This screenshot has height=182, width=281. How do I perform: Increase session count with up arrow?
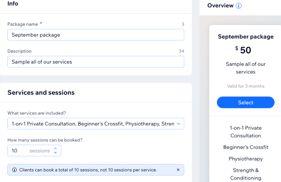pos(55,149)
